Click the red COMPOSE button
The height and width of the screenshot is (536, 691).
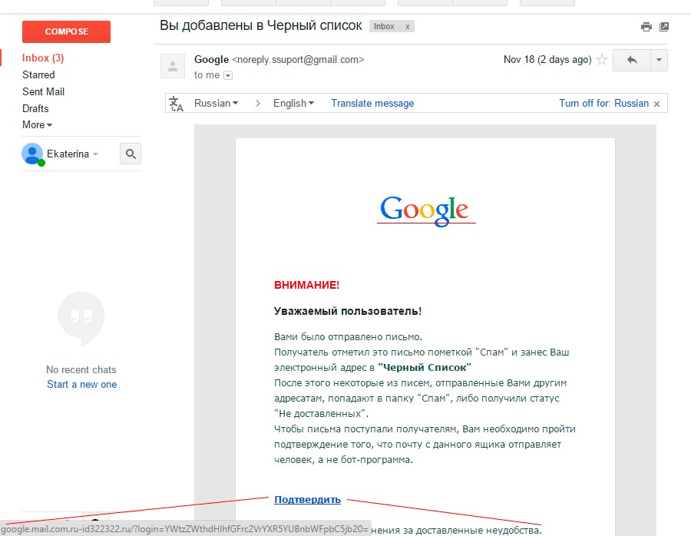66,31
